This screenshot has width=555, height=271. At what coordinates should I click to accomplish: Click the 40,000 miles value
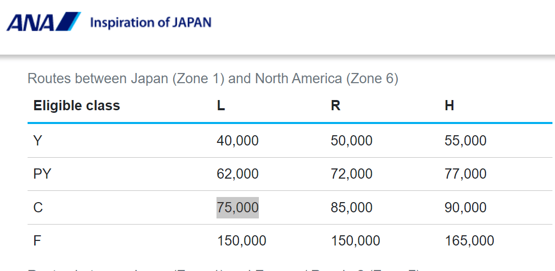pyautogui.click(x=237, y=140)
